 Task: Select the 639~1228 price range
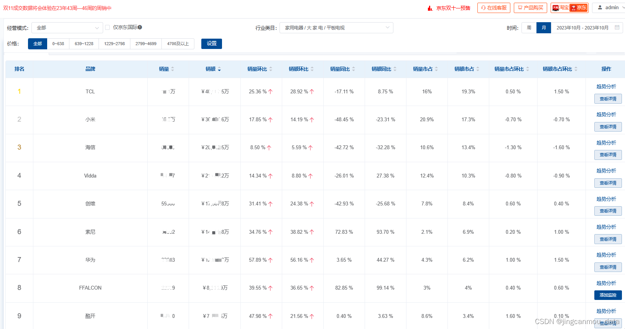point(84,44)
